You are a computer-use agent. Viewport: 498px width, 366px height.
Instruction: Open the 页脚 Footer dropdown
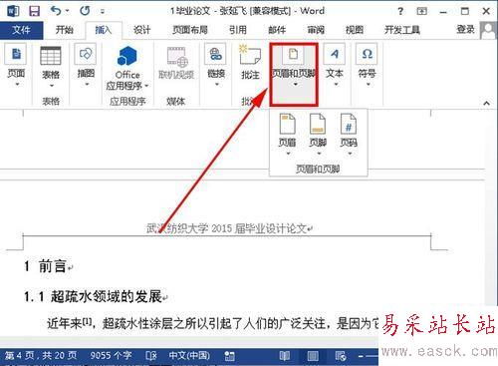click(318, 135)
